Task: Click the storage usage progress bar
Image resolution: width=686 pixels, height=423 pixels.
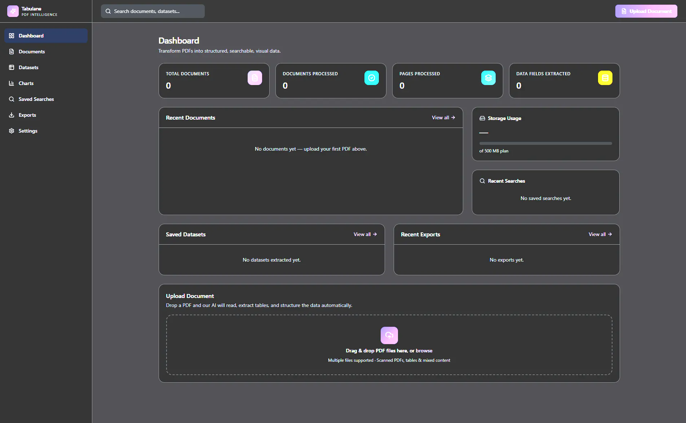Action: [545, 143]
